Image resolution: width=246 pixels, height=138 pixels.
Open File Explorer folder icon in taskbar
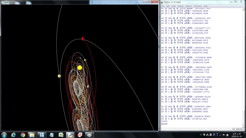pyautogui.click(x=32, y=135)
